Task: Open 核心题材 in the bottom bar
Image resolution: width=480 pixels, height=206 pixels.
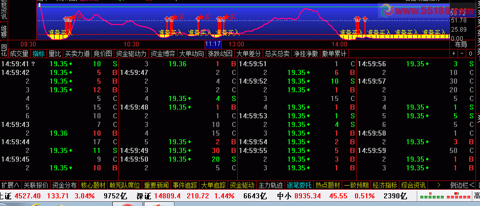Action: [x=93, y=185]
